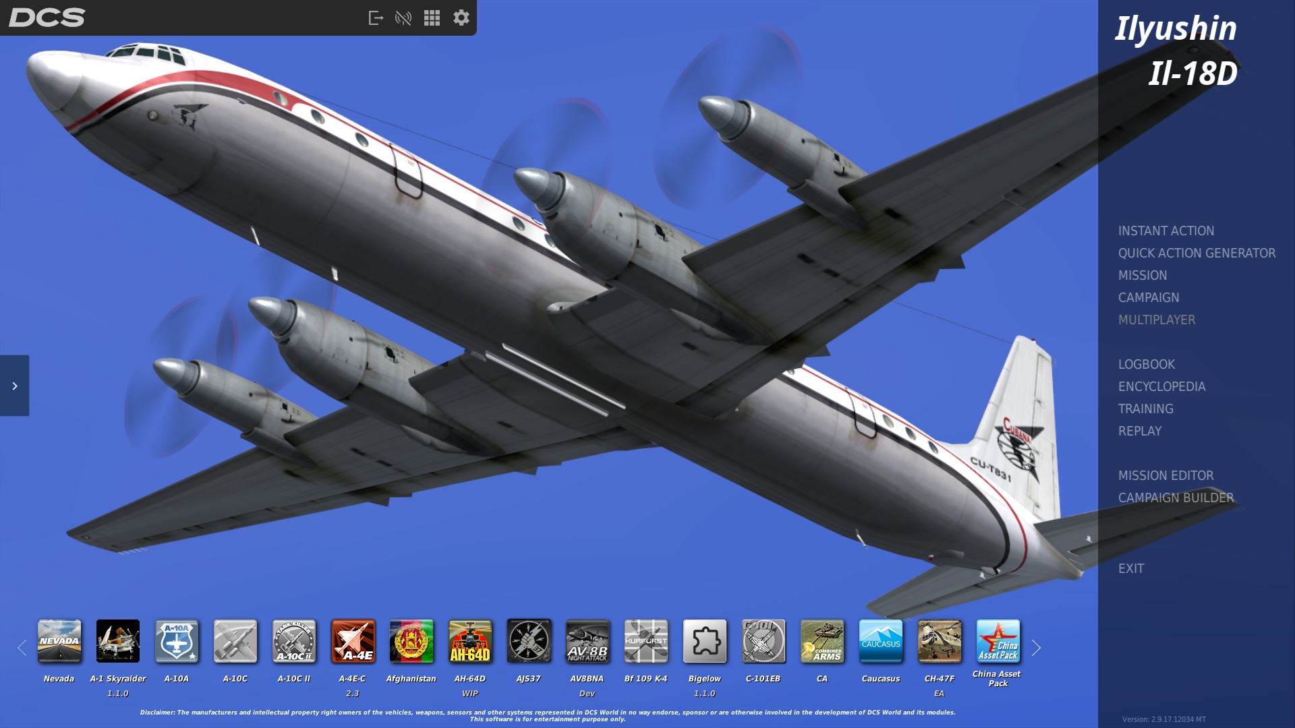Image resolution: width=1295 pixels, height=728 pixels.
Task: Pick the Combined Arms CA icon
Action: [822, 641]
